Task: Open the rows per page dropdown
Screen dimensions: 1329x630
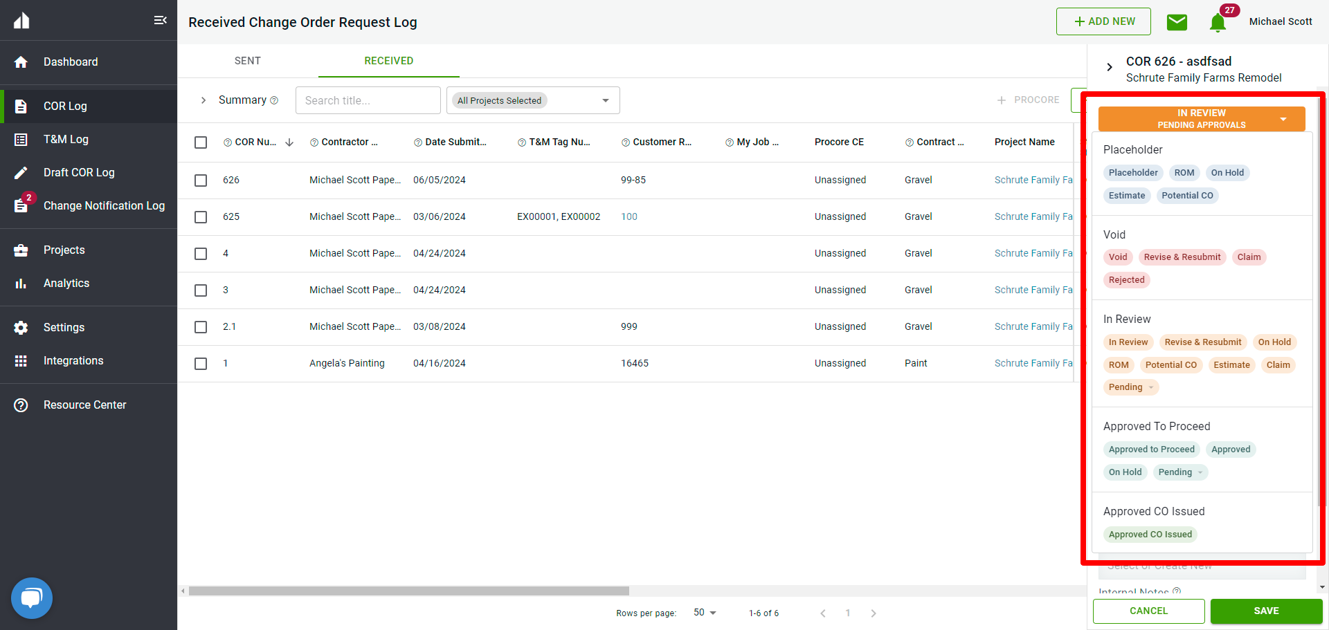Action: tap(705, 613)
